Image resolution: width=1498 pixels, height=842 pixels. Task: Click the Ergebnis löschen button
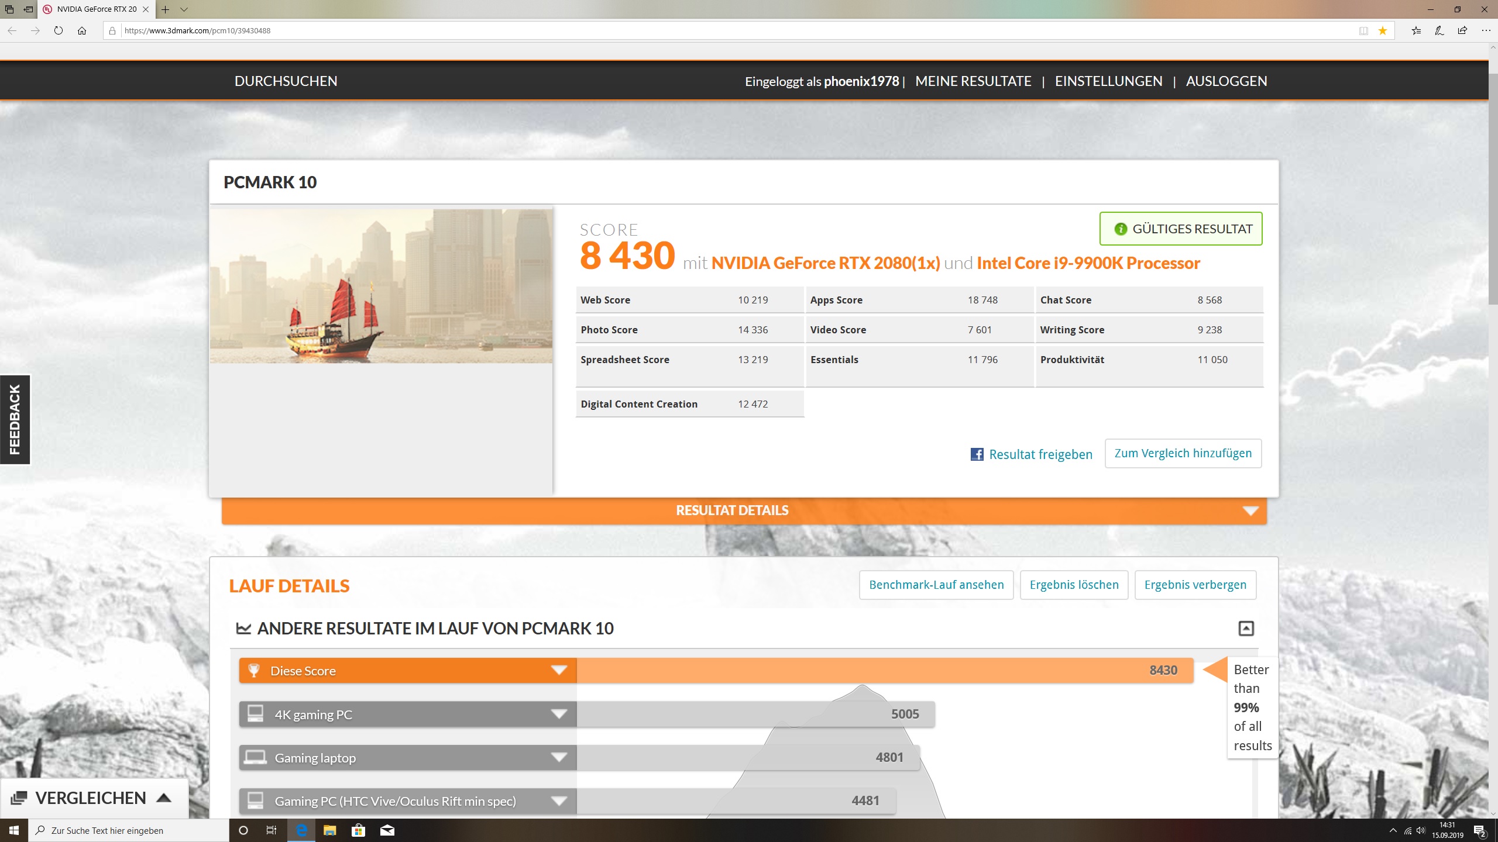(x=1074, y=585)
